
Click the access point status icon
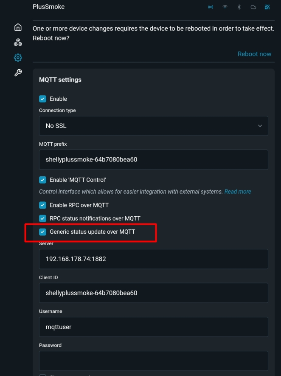211,7
